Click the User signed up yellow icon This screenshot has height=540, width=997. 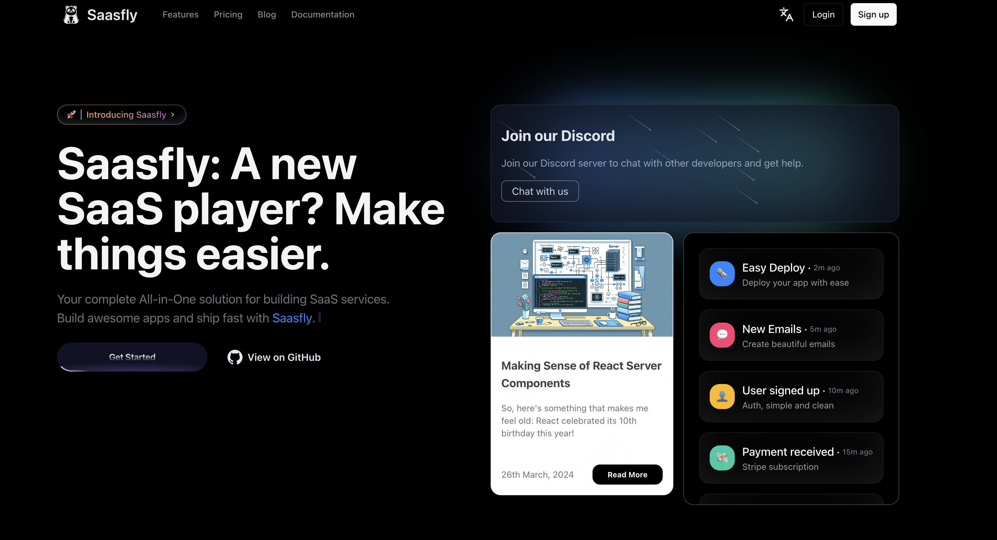pos(722,396)
